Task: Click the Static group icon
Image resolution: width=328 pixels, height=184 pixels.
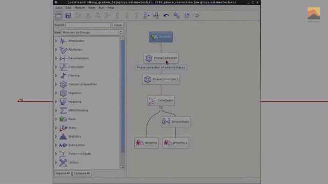Action: point(63,128)
